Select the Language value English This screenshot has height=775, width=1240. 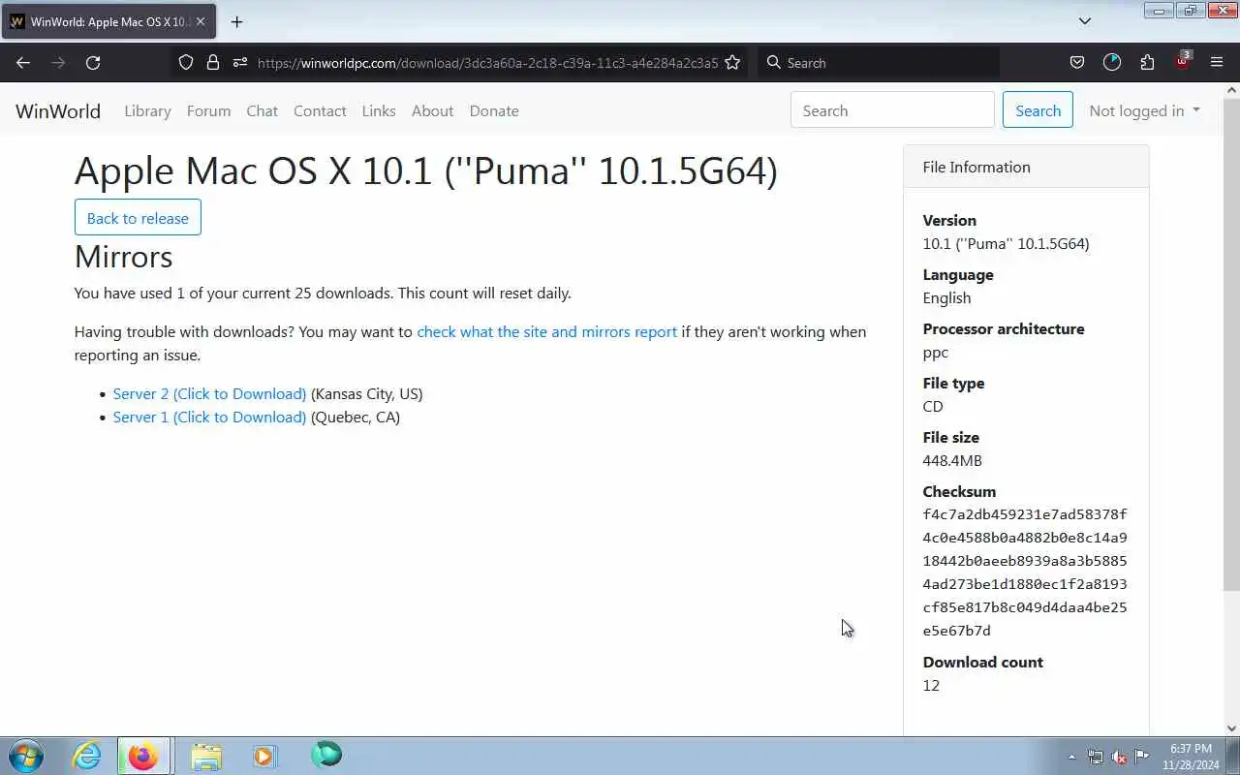point(946,298)
